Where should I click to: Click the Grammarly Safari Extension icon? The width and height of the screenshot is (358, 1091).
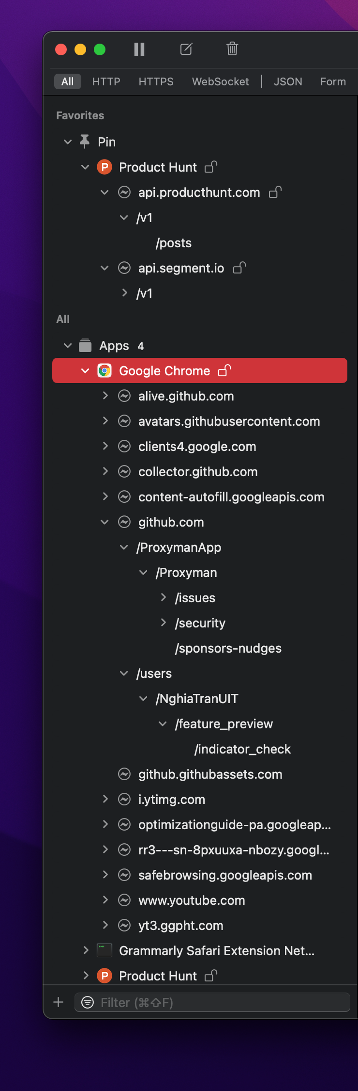point(104,950)
